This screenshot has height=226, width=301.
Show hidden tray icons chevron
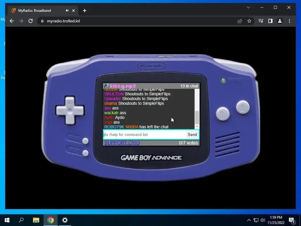click(249, 220)
